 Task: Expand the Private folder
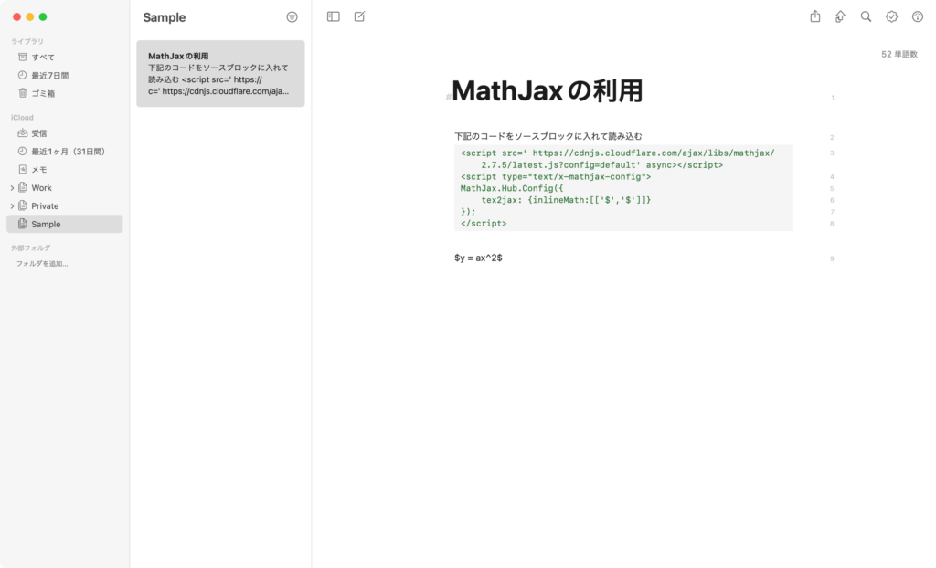tap(13, 205)
